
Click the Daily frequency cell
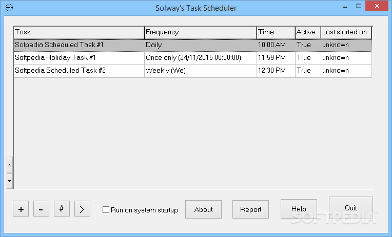pyautogui.click(x=201, y=45)
